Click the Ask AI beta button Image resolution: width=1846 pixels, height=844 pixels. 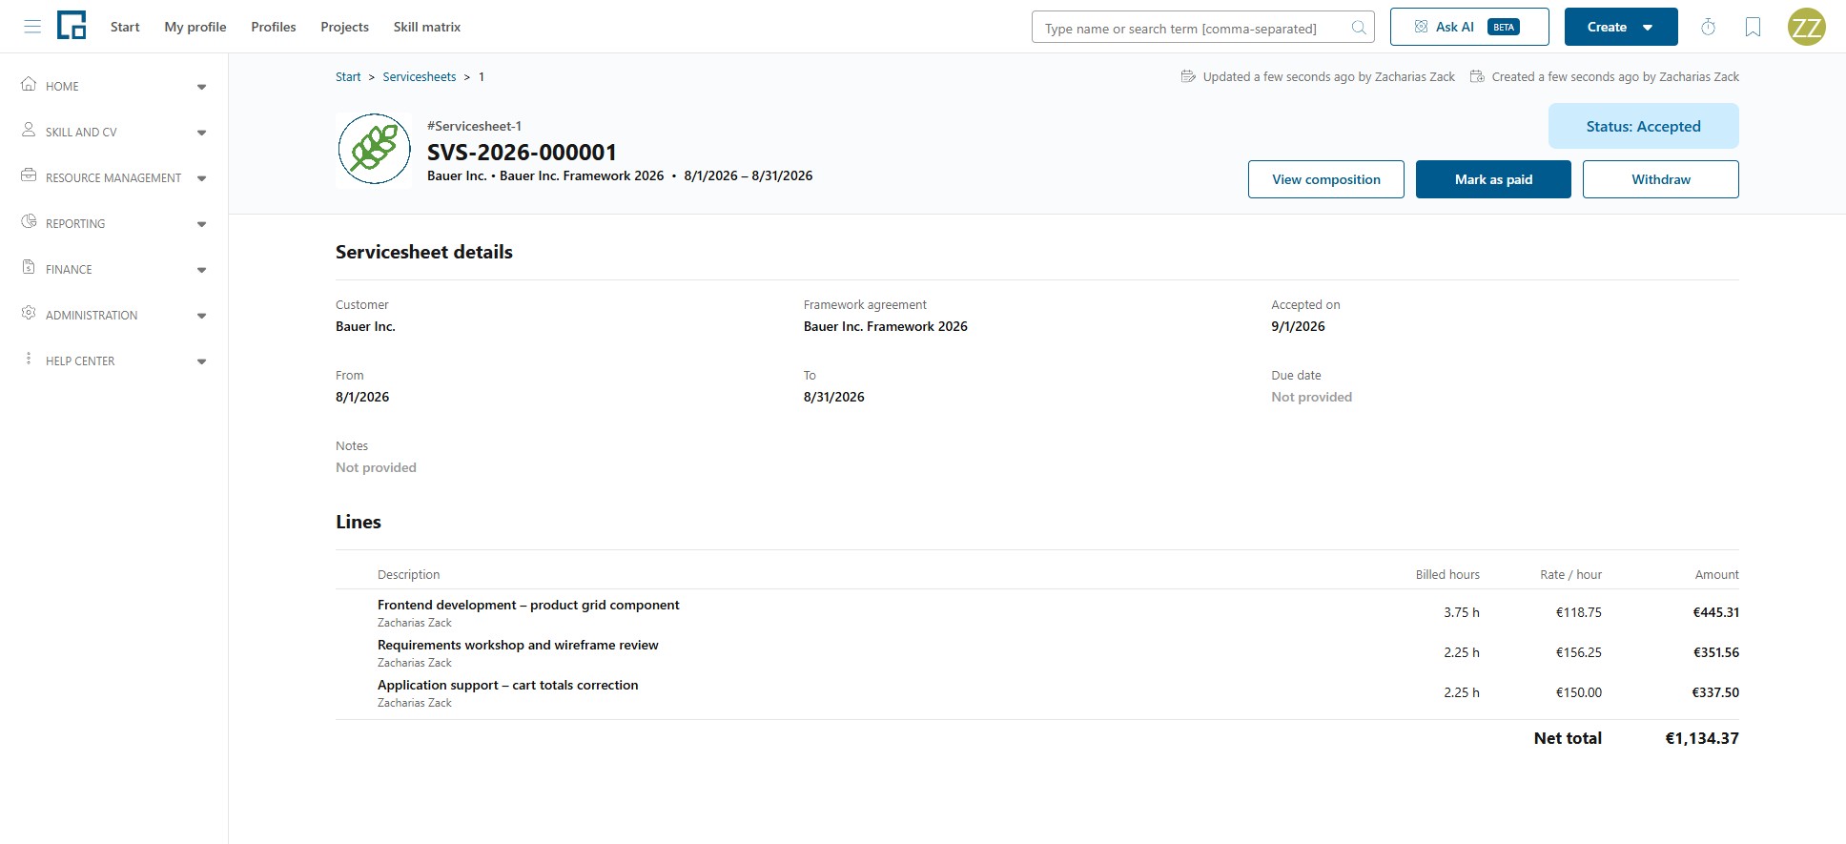pyautogui.click(x=1469, y=27)
